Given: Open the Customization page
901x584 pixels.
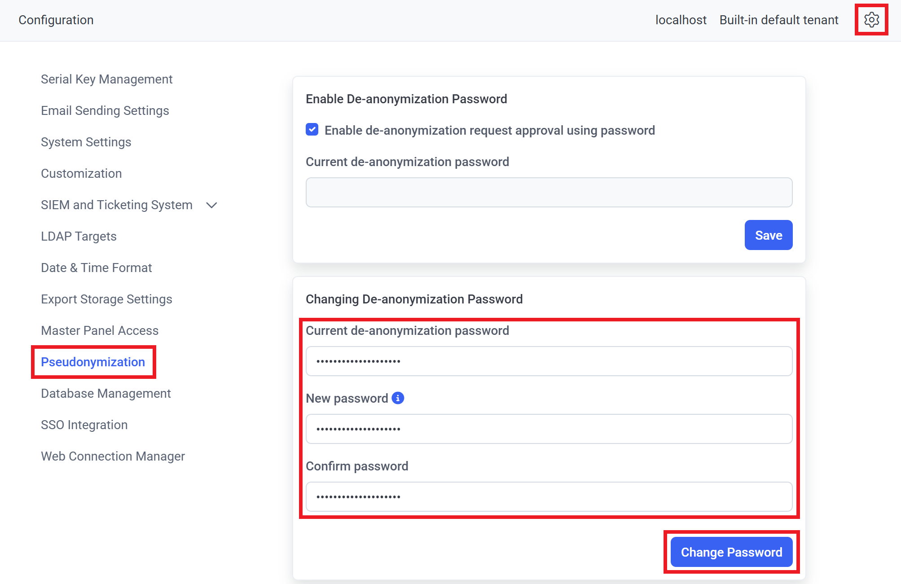Looking at the screenshot, I should coord(81,174).
